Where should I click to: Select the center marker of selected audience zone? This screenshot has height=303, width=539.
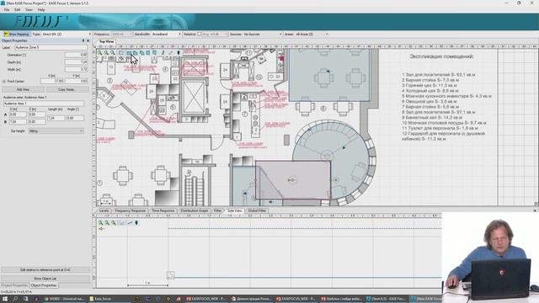(291, 180)
